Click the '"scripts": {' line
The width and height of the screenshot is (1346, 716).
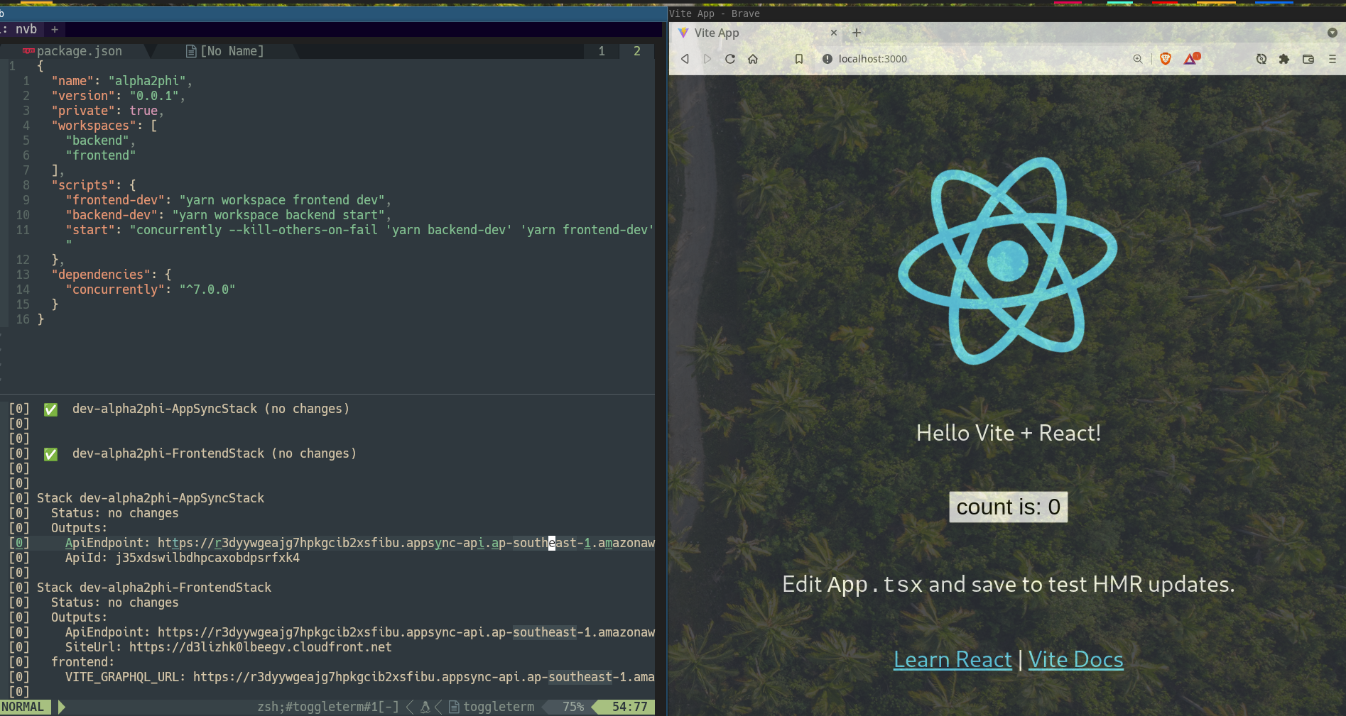[94, 185]
